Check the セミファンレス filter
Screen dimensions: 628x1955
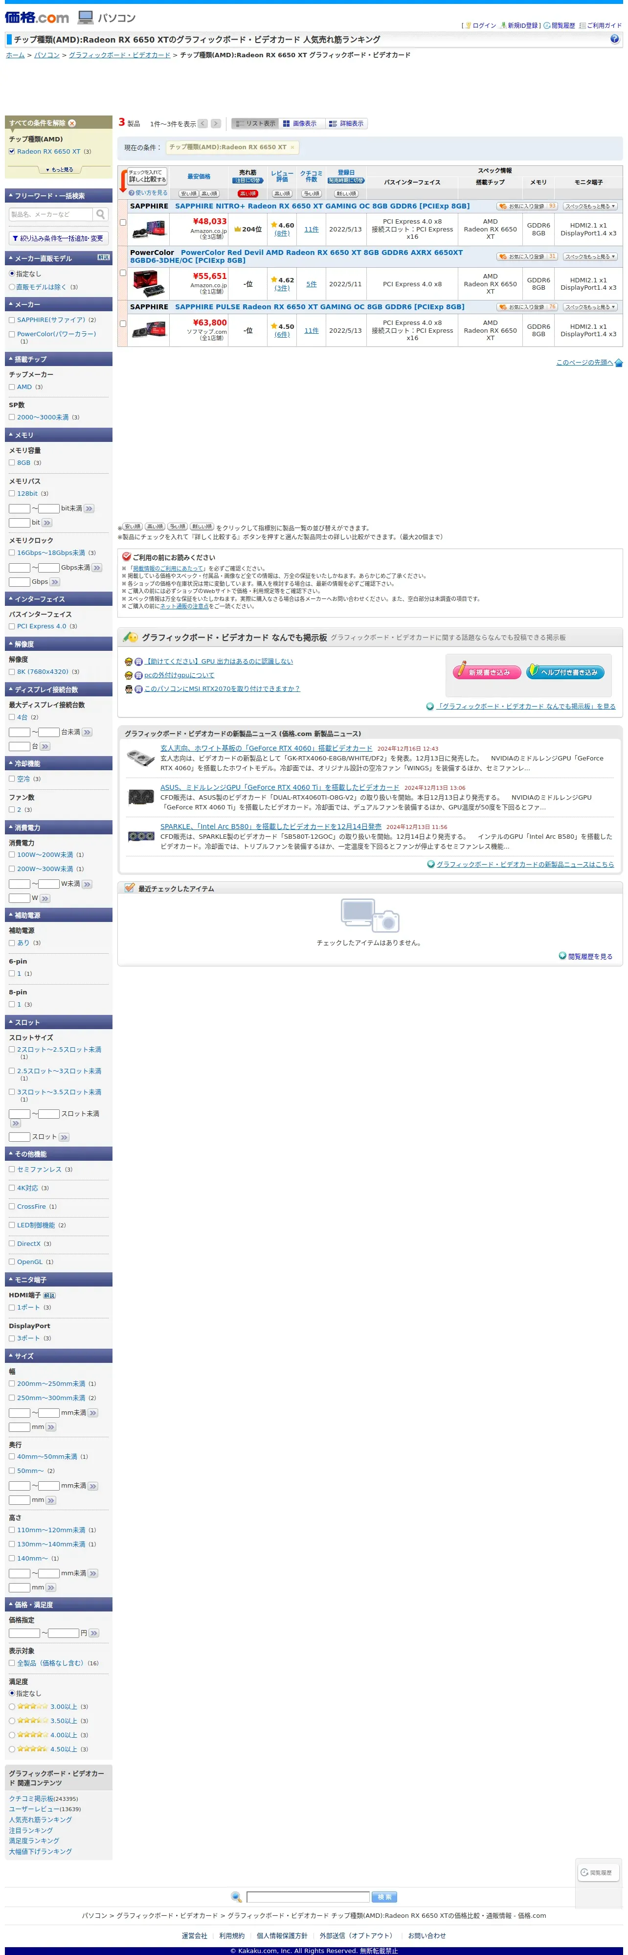coord(11,1169)
